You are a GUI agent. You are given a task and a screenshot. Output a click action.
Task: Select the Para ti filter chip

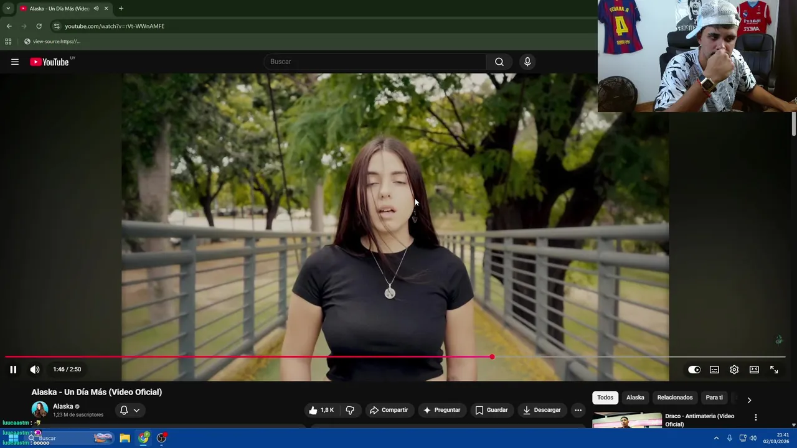click(714, 398)
